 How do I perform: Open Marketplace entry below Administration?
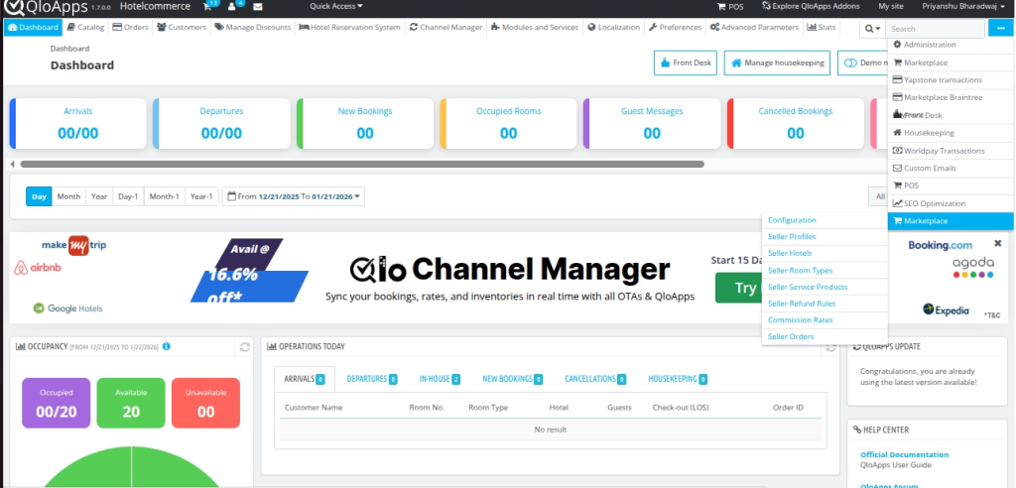951,62
